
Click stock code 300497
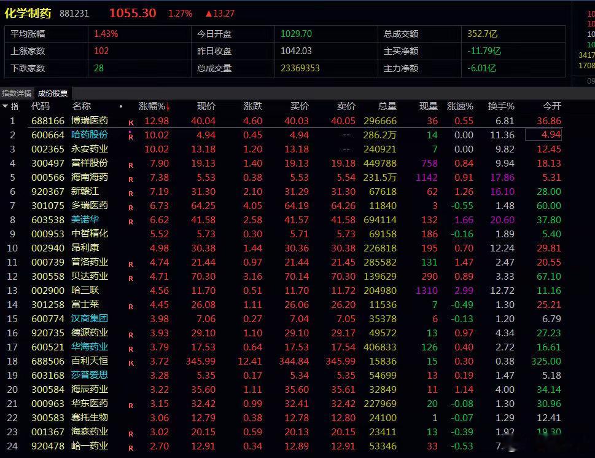(x=48, y=164)
